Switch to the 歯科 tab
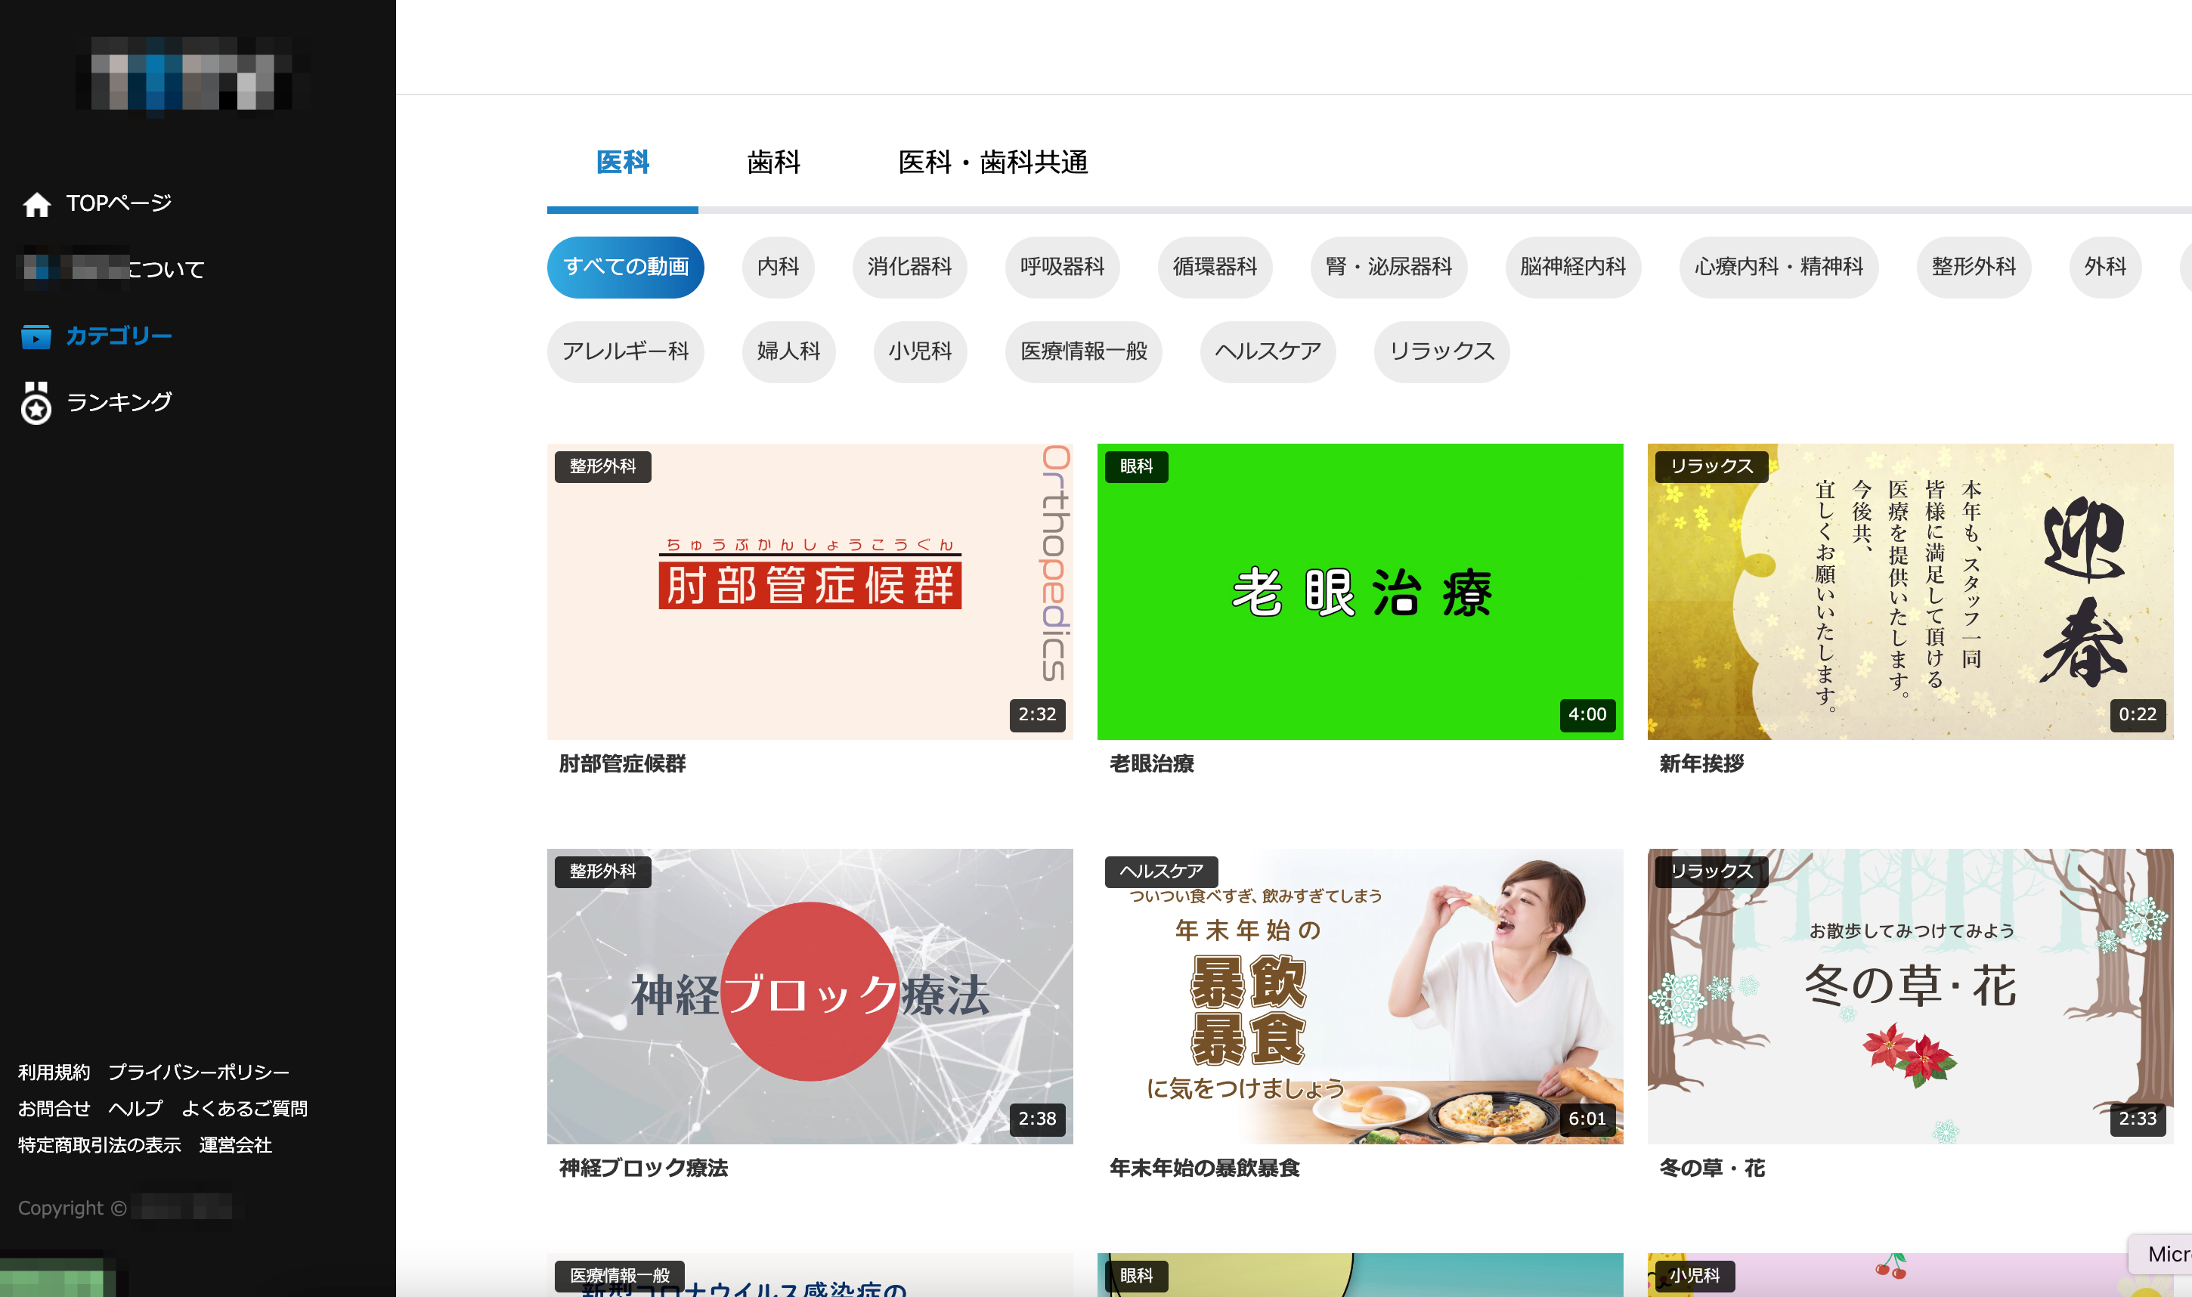Image resolution: width=2192 pixels, height=1297 pixels. tap(772, 163)
